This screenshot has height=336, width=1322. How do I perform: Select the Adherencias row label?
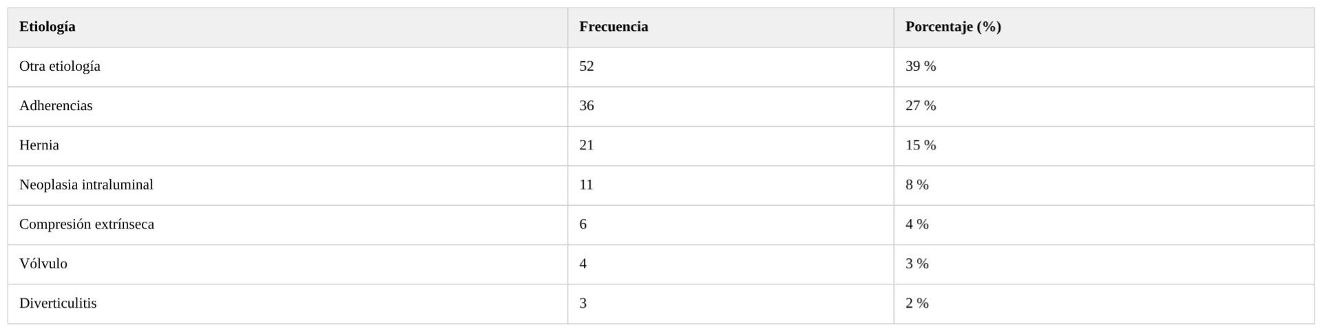[56, 106]
